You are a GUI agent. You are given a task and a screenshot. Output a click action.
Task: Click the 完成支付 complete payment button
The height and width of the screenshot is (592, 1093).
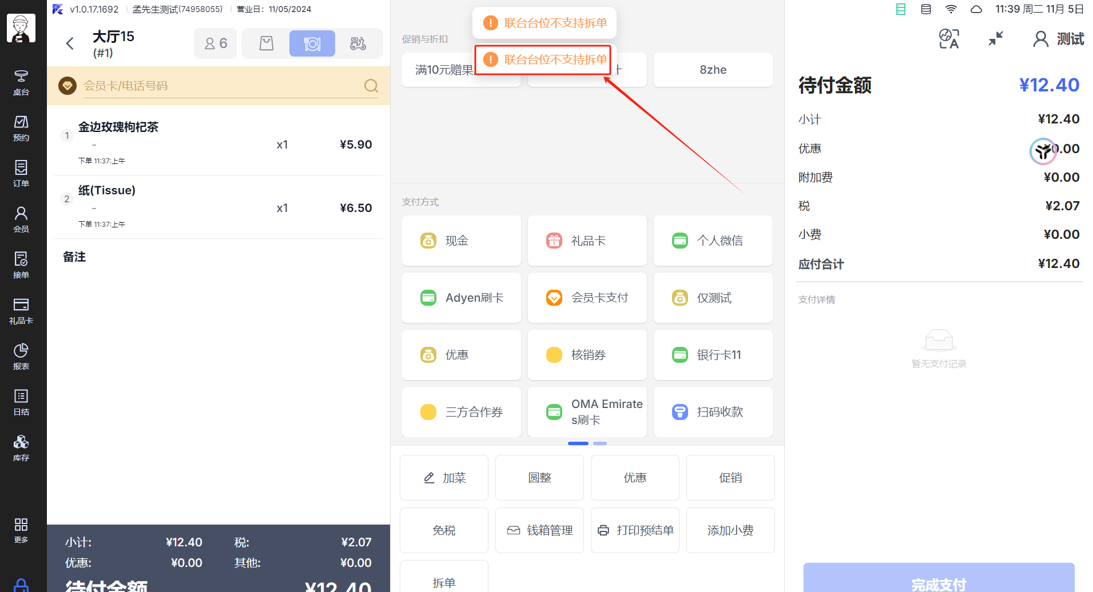coord(939,578)
